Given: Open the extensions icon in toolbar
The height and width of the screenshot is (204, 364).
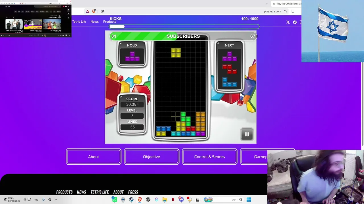Looking at the screenshot, I should coord(102,11).
